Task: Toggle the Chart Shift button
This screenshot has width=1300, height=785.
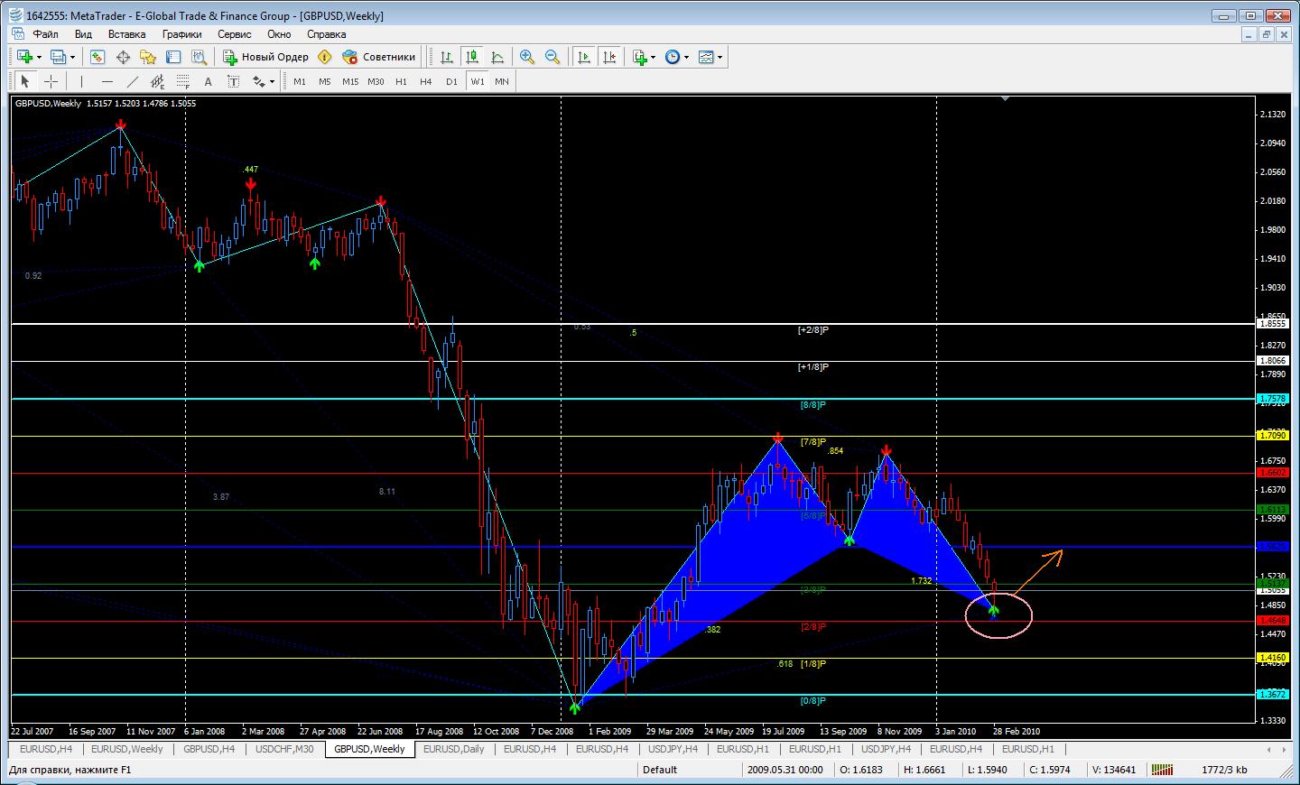Action: (x=609, y=57)
